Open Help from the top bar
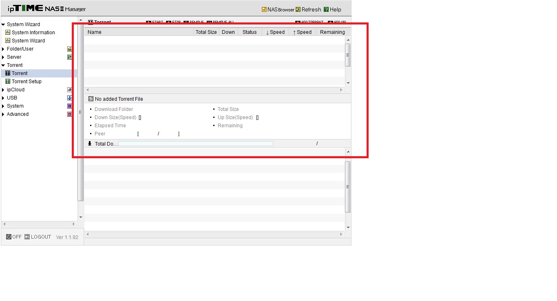Image resolution: width=557 pixels, height=301 pixels. 332,9
